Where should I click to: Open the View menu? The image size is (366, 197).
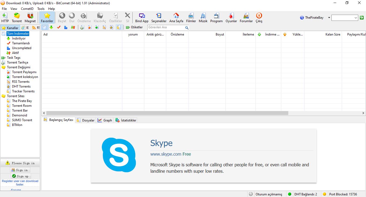point(14,9)
